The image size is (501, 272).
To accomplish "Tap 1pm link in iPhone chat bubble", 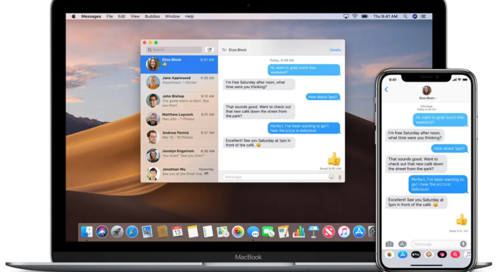I will click(x=460, y=149).
